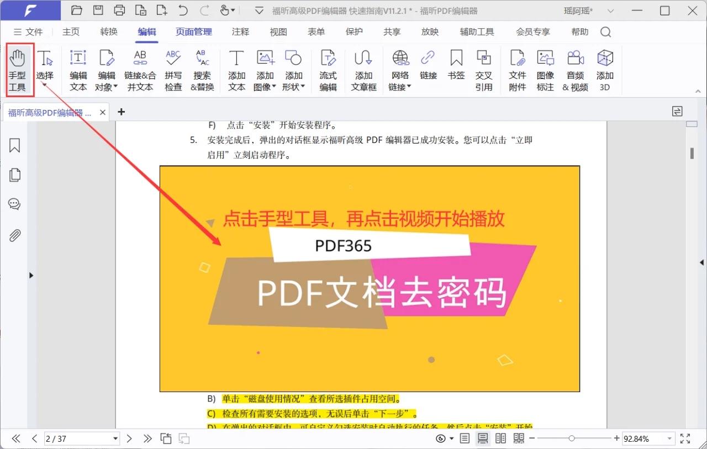Add a new document tab with plus
The width and height of the screenshot is (707, 449).
122,112
